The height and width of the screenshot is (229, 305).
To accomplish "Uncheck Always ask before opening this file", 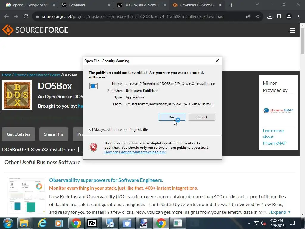I will tap(91, 130).
